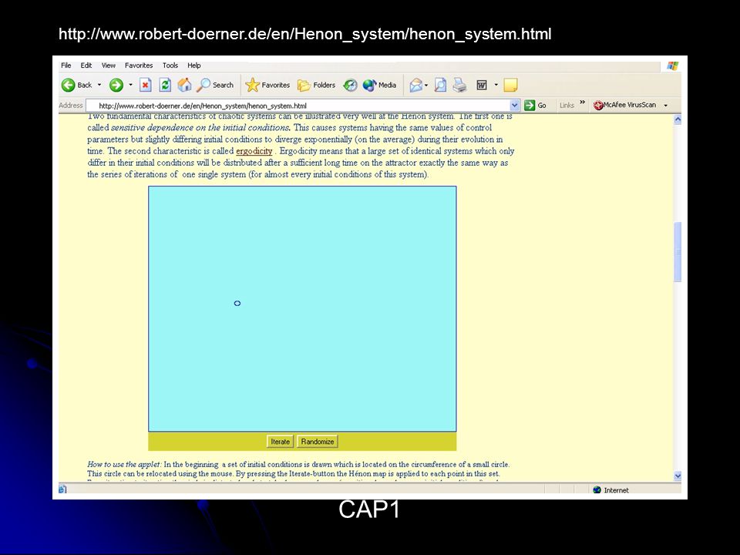Click the yellow note icon in toolbar
The image size is (740, 555).
click(510, 85)
